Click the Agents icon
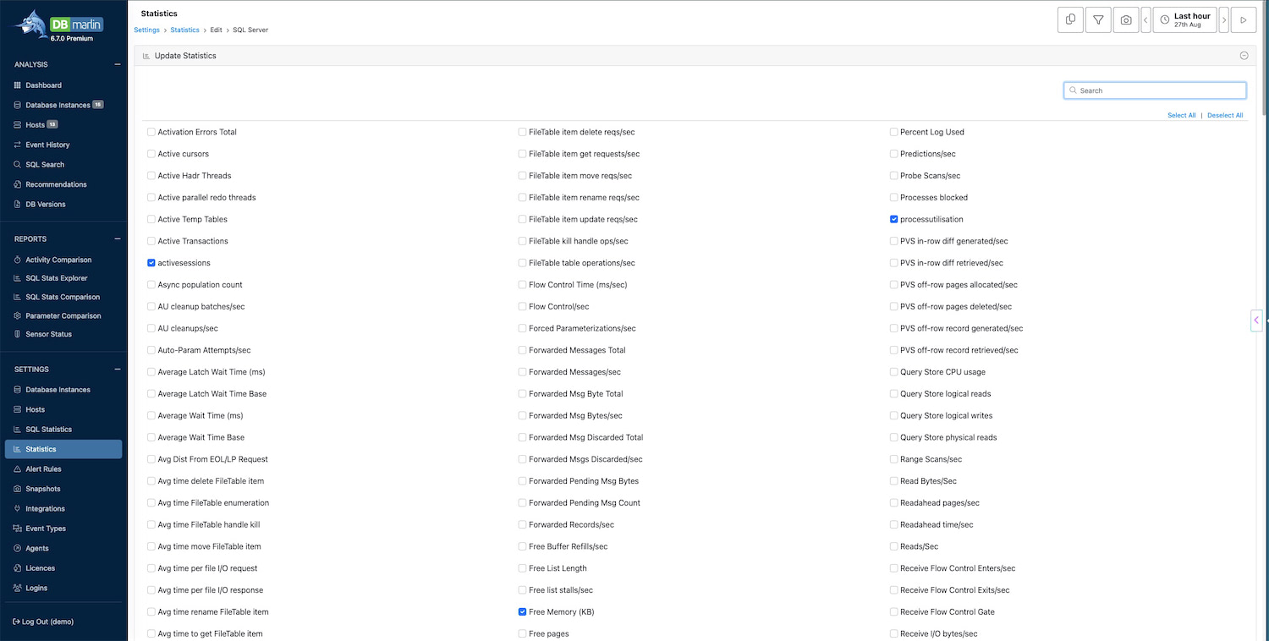 pos(18,549)
